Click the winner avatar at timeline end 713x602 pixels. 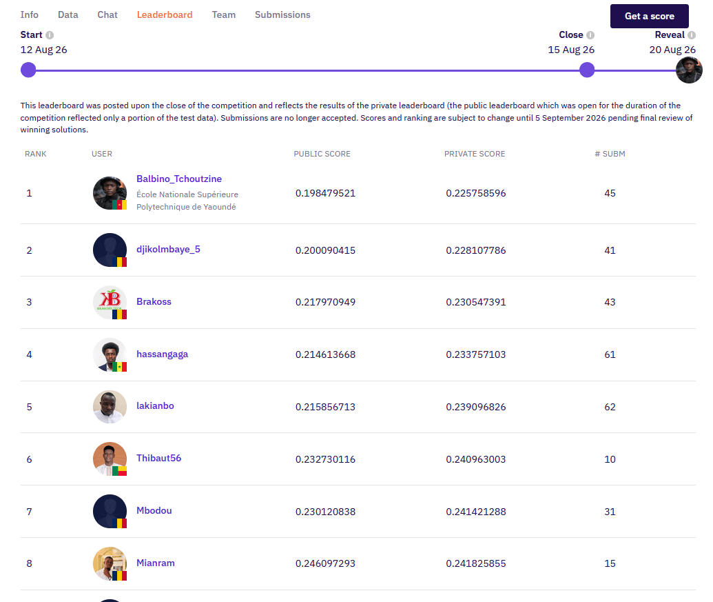pyautogui.click(x=689, y=70)
